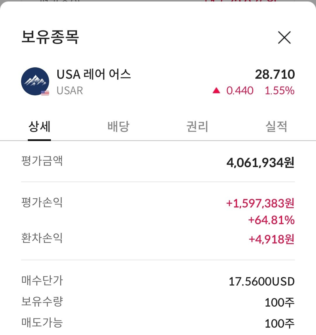
Task: Tap the +64.81% return rate
Action: (x=271, y=220)
